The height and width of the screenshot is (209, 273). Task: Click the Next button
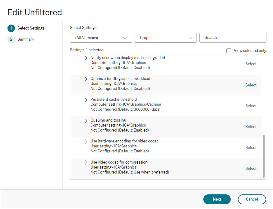click(217, 199)
